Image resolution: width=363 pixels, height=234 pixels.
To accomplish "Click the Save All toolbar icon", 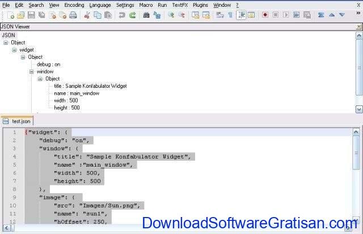I will pyautogui.click(x=41, y=15).
